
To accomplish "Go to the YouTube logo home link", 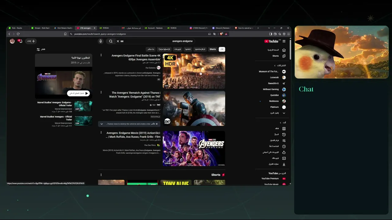I will click(x=271, y=41).
